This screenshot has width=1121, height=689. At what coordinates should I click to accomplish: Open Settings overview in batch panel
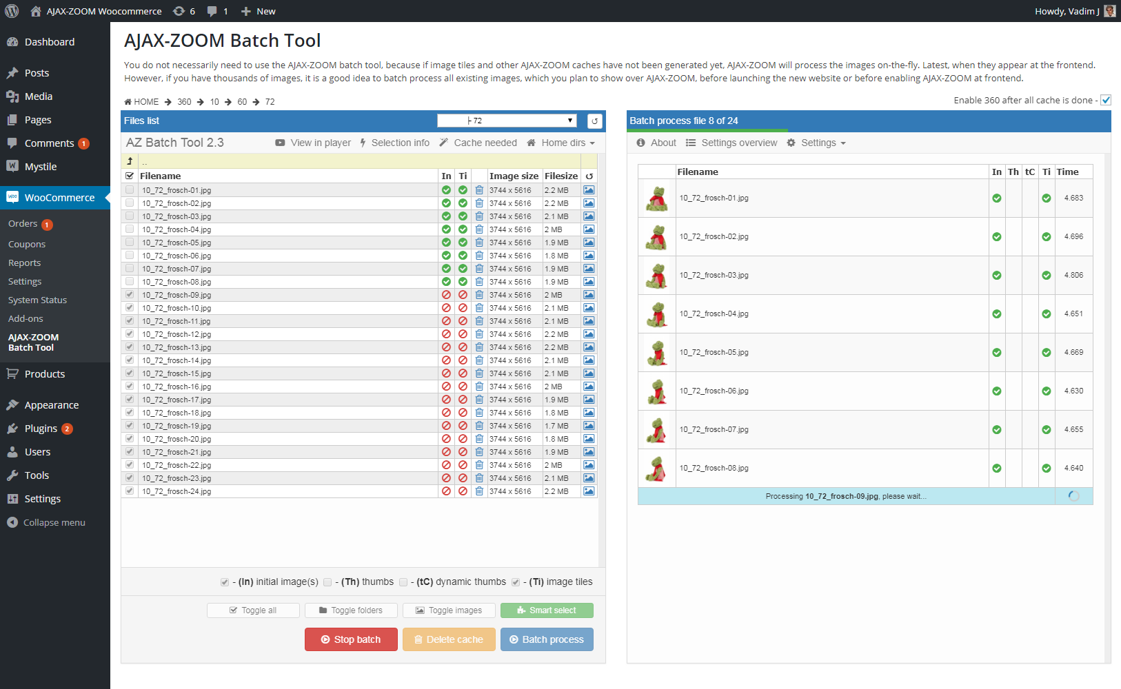click(x=731, y=143)
